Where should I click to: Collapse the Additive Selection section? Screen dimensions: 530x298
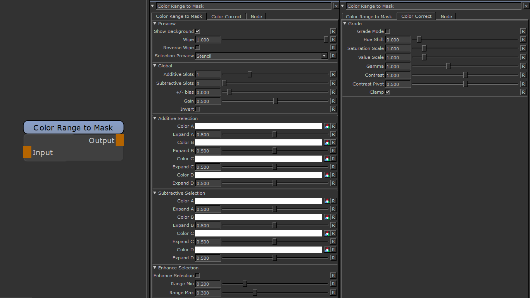click(x=155, y=118)
